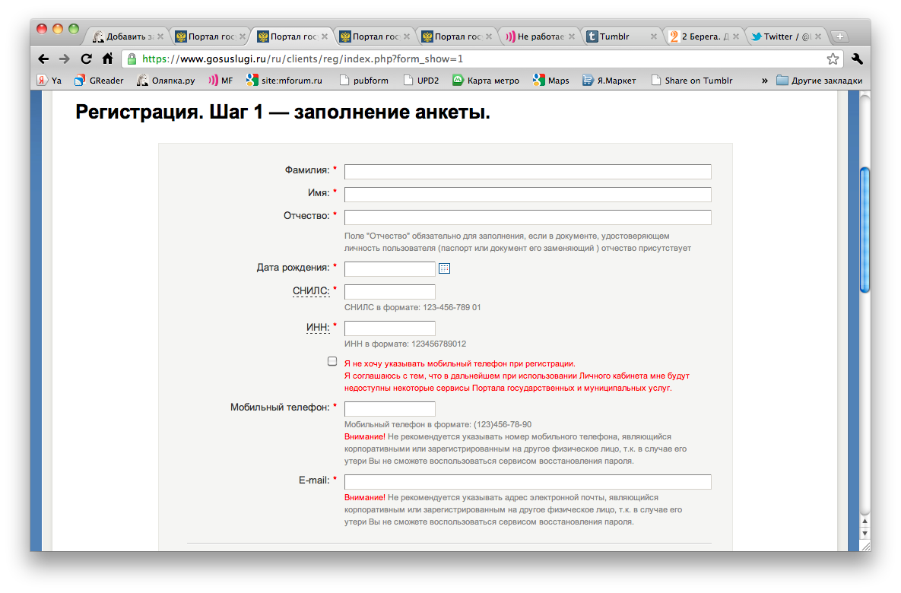Open the wrench settings menu

tap(857, 59)
